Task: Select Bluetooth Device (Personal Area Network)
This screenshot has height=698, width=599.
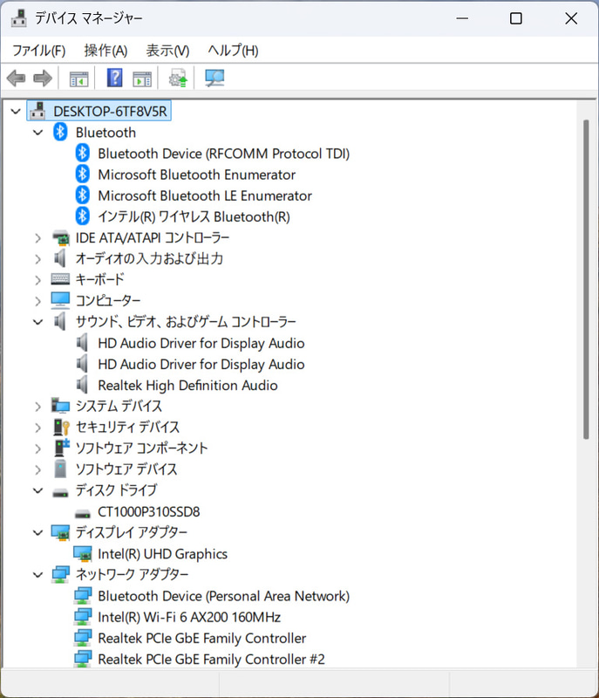Action: point(224,596)
